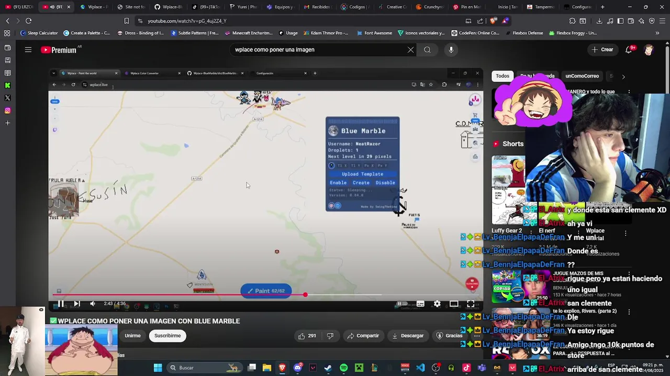
Task: Run search with magnifier button
Action: (x=428, y=50)
